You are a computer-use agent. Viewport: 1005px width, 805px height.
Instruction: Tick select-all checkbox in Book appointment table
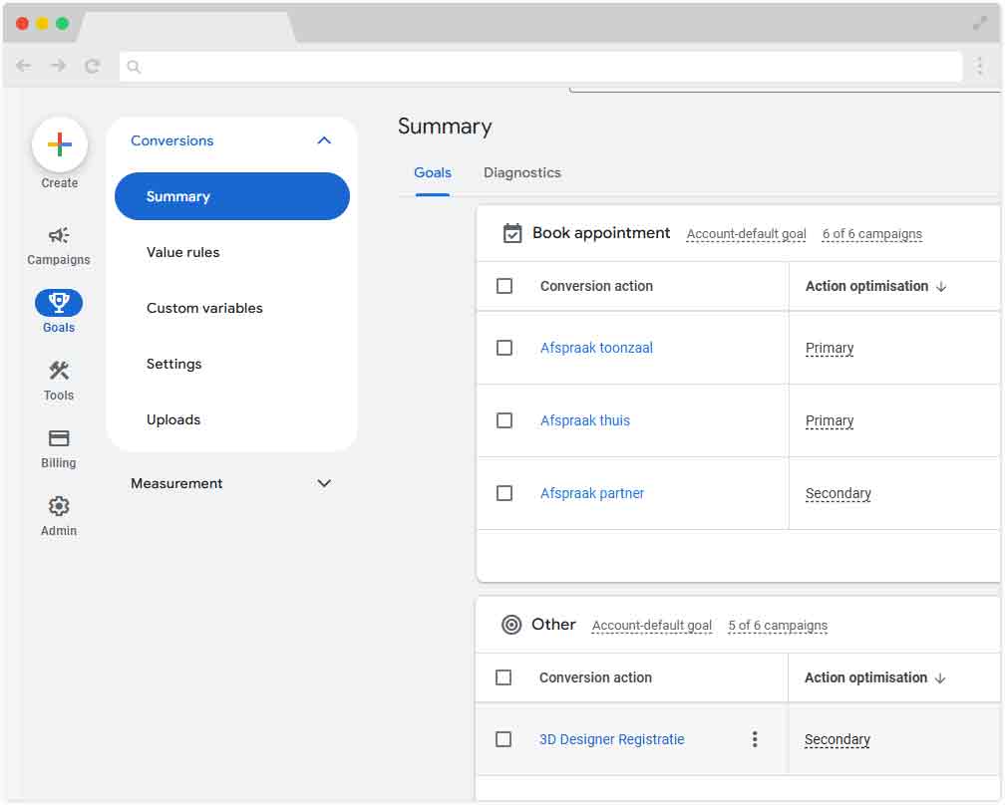504,286
